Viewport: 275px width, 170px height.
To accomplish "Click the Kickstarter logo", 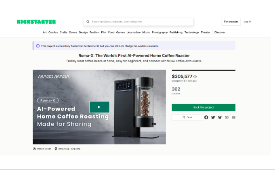I will click(36, 22).
